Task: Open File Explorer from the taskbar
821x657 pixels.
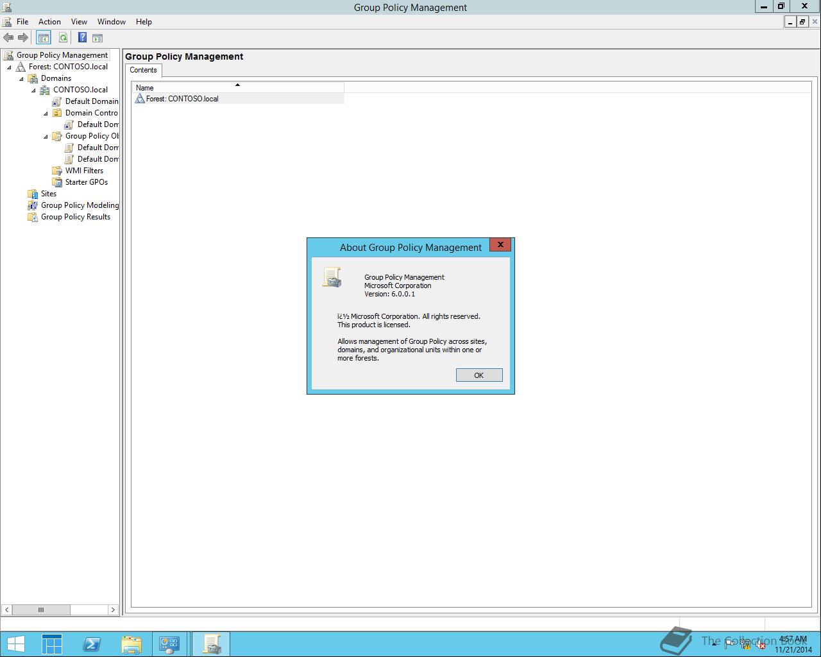Action: 131,644
